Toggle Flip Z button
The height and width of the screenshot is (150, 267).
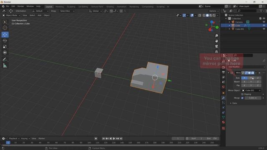(x=258, y=85)
